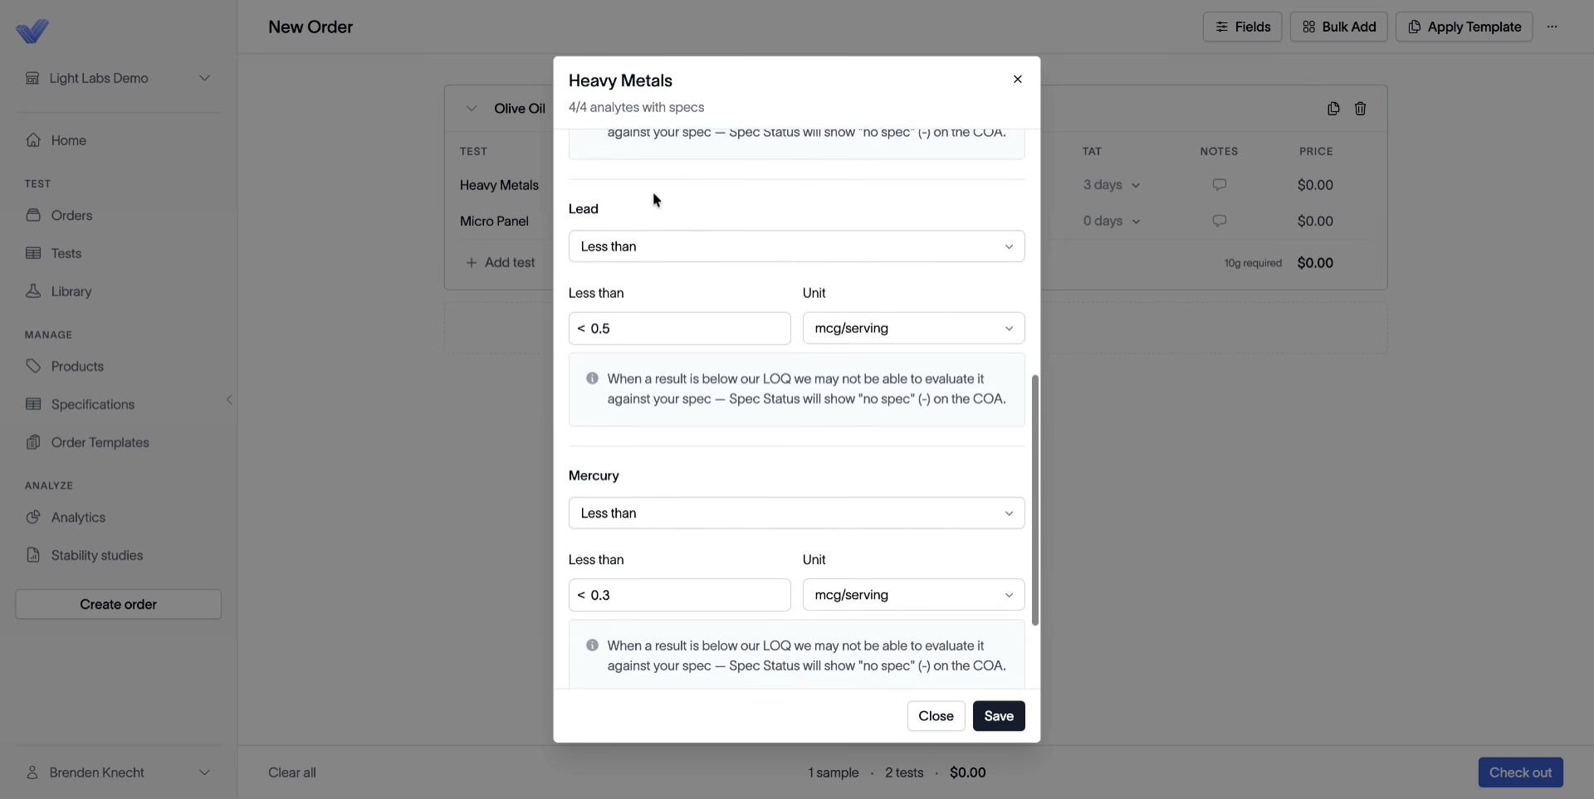The height and width of the screenshot is (799, 1594).
Task: Click the Apply Template button
Action: pos(1464,27)
